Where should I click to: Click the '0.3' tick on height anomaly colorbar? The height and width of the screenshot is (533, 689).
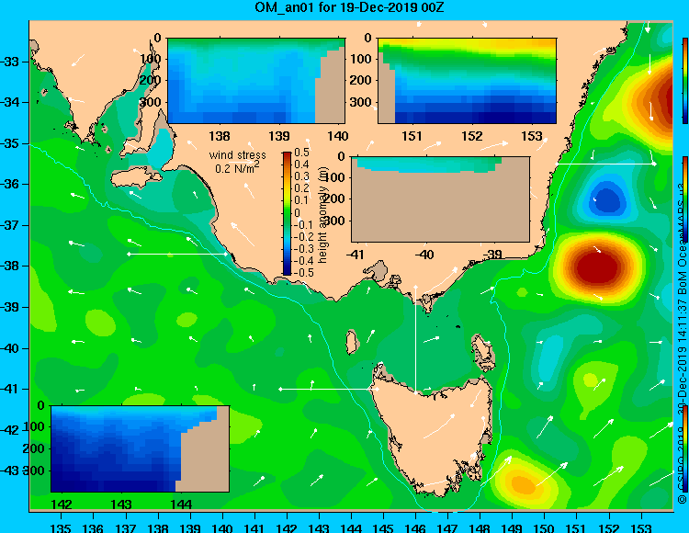point(301,176)
